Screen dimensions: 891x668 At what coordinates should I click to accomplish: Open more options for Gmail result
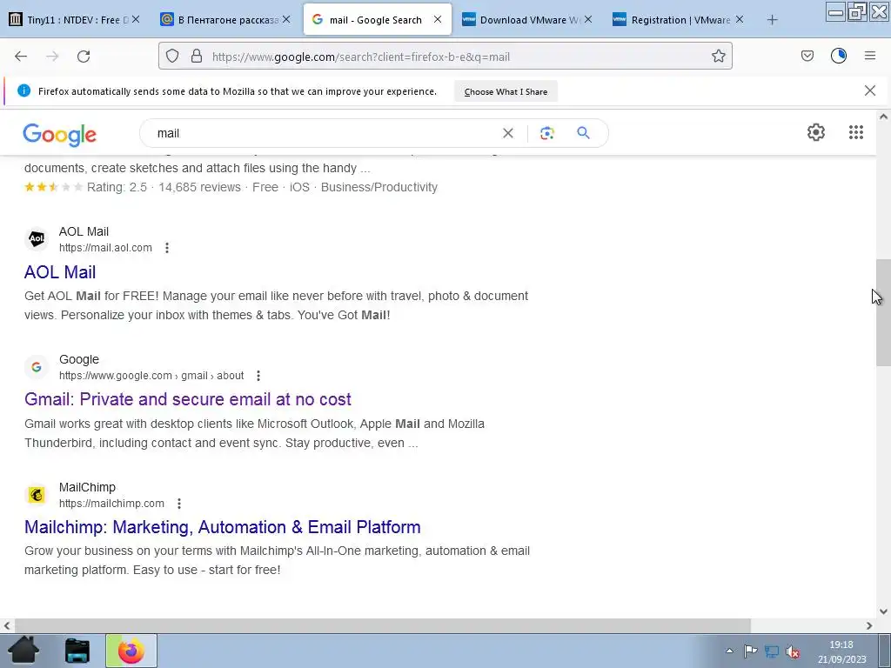point(258,376)
